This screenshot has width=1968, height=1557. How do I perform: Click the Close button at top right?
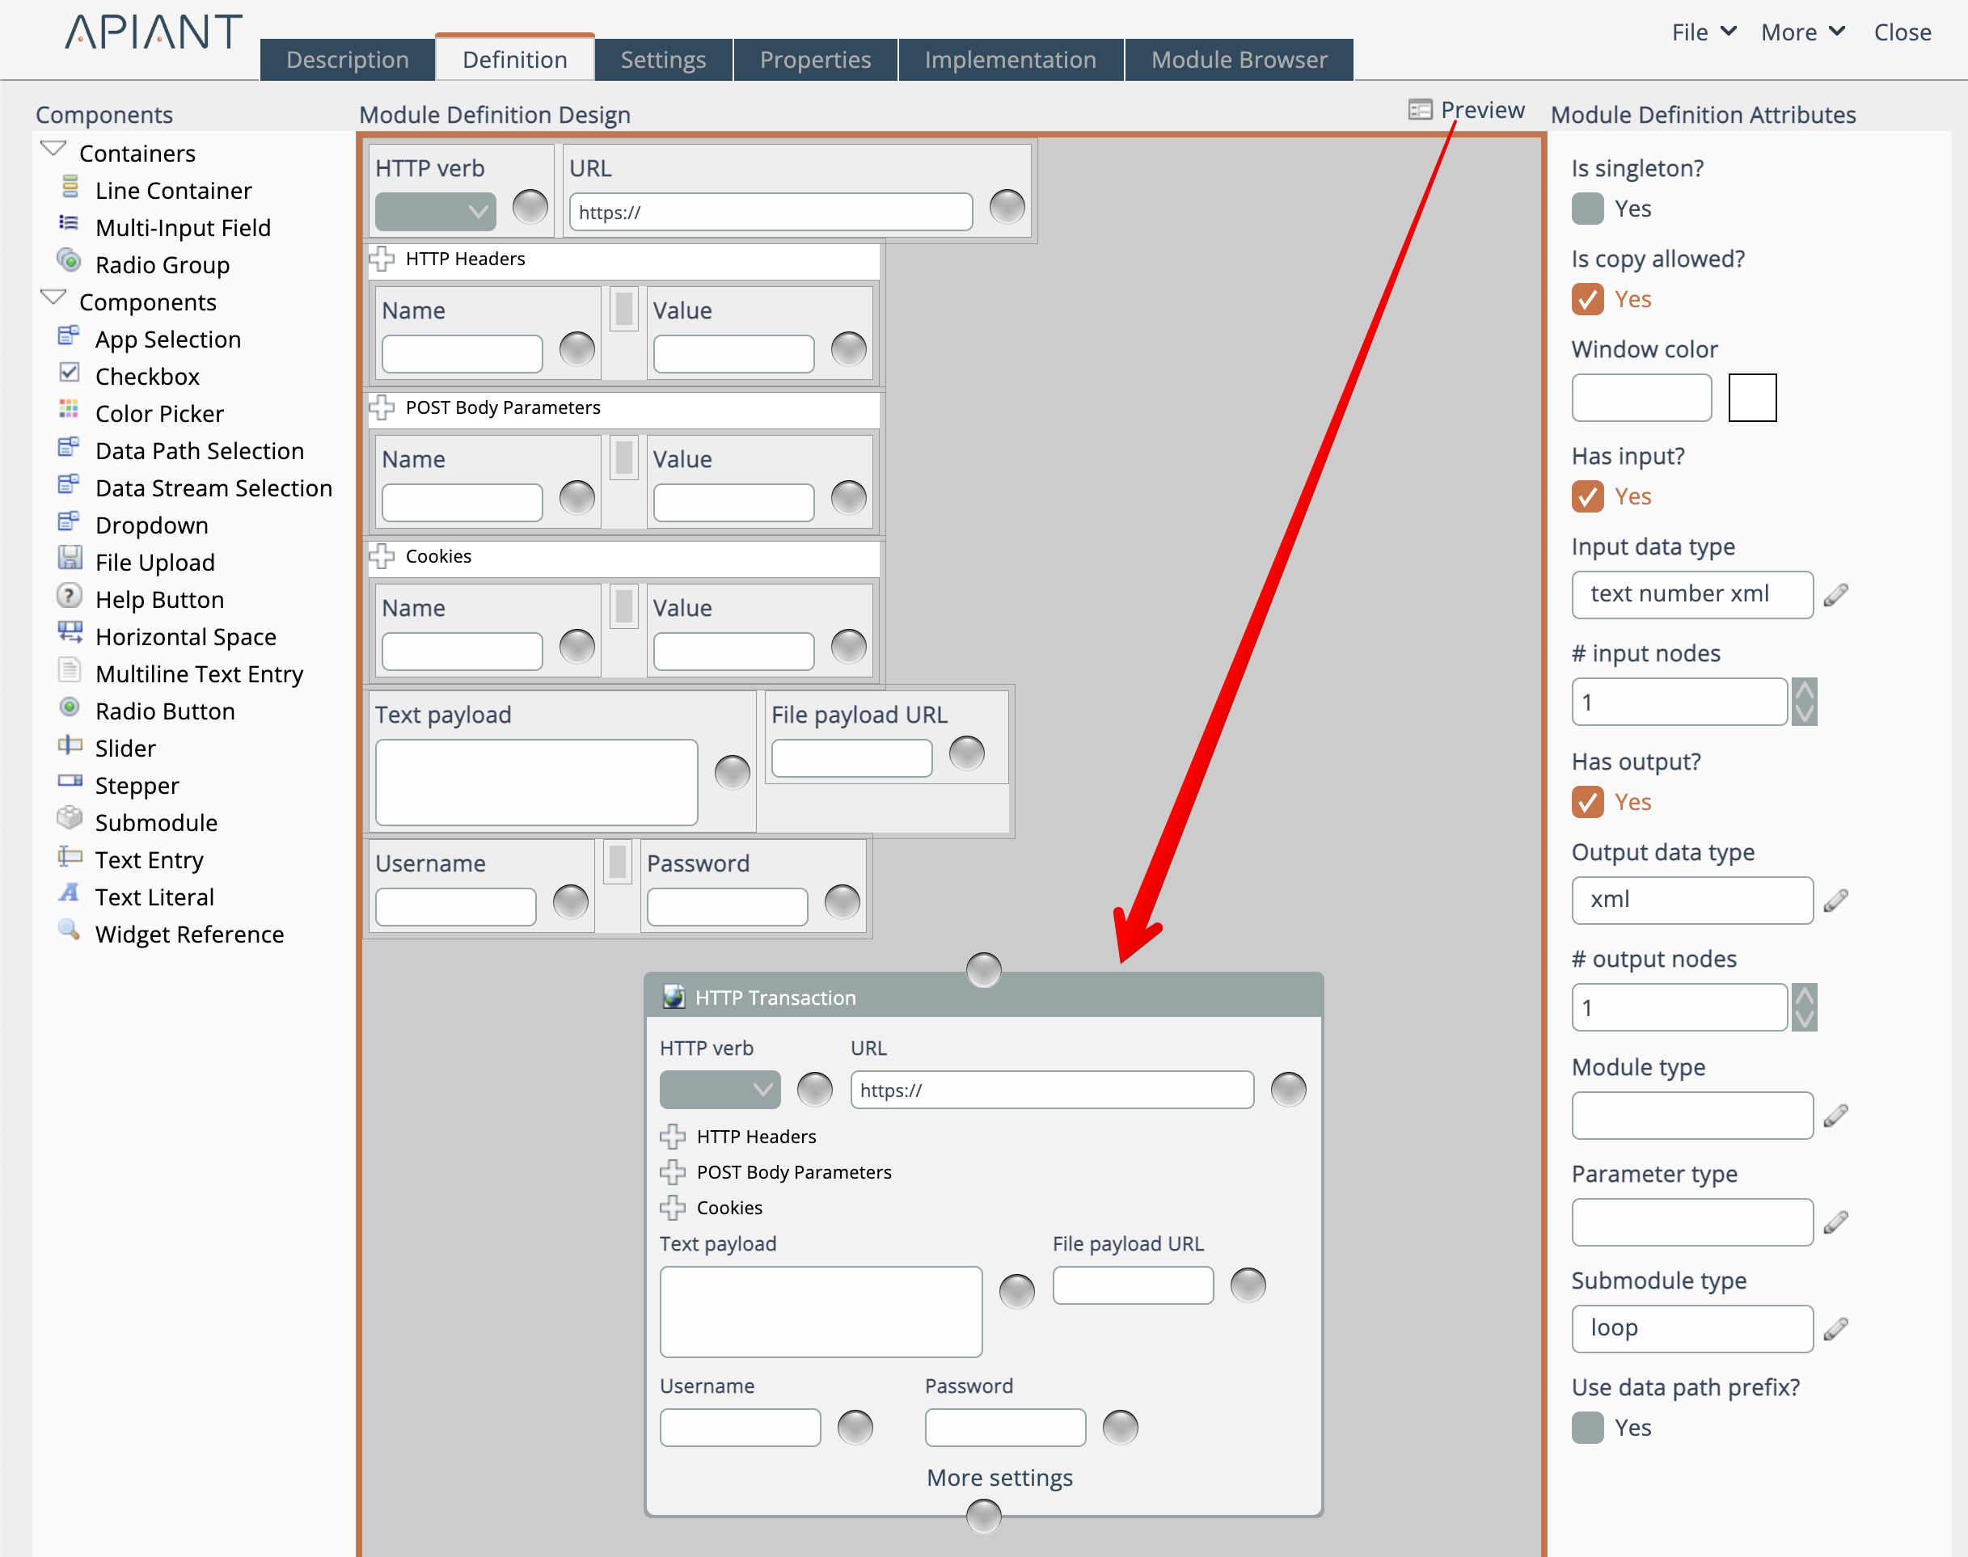click(1902, 33)
